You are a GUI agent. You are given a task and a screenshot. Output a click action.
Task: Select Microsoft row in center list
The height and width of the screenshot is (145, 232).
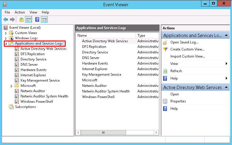117,80
